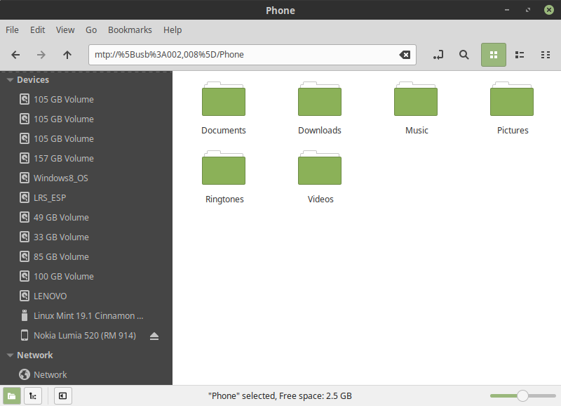This screenshot has height=406, width=561.
Task: Select the 100 GB Volume
Action: click(x=86, y=277)
